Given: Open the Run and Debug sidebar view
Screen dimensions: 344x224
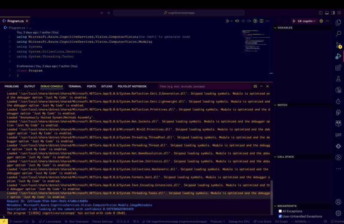Looking at the screenshot, I should coord(338,57).
